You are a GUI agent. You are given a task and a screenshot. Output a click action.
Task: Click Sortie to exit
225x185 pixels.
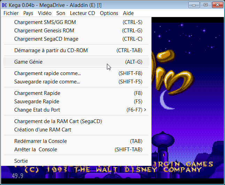coord(76,161)
